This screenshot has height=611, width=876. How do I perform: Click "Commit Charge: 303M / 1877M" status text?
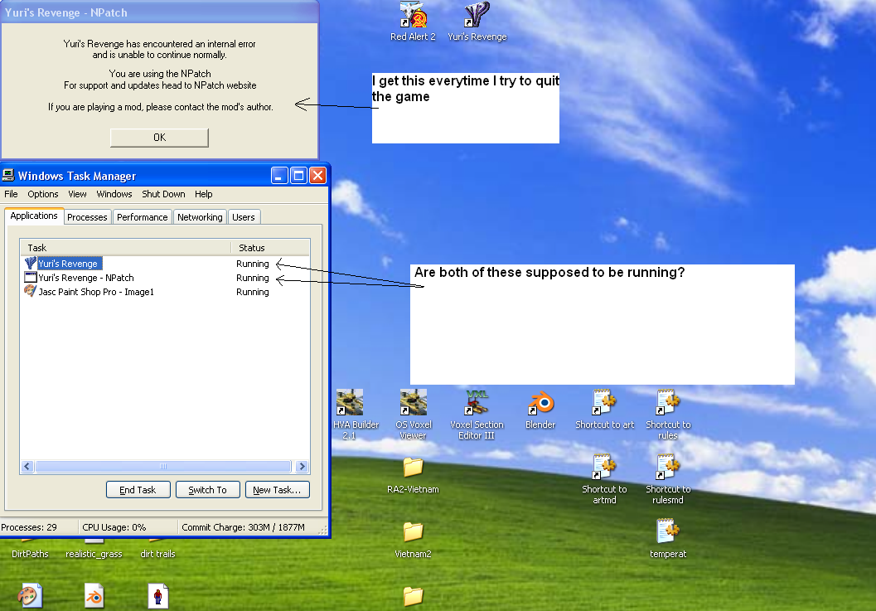coord(243,527)
